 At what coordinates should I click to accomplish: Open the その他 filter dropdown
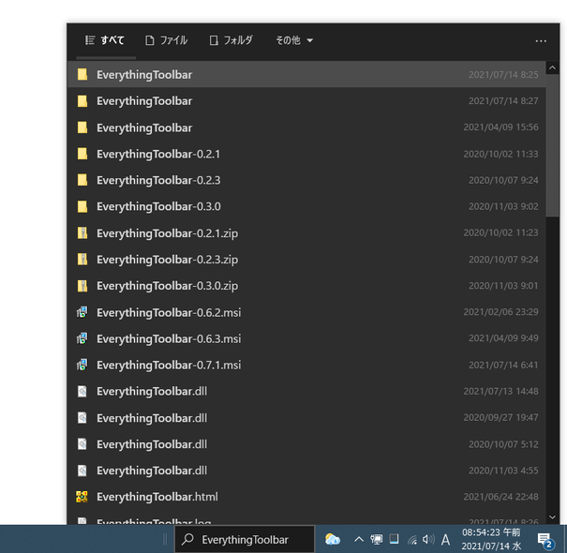click(x=294, y=40)
